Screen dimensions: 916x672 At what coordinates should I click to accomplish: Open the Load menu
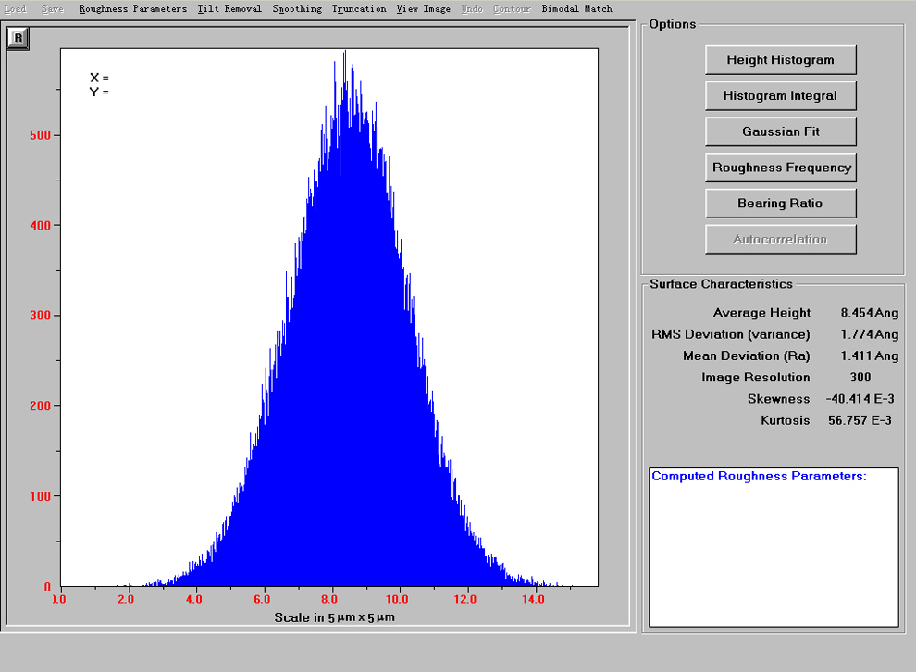click(15, 8)
